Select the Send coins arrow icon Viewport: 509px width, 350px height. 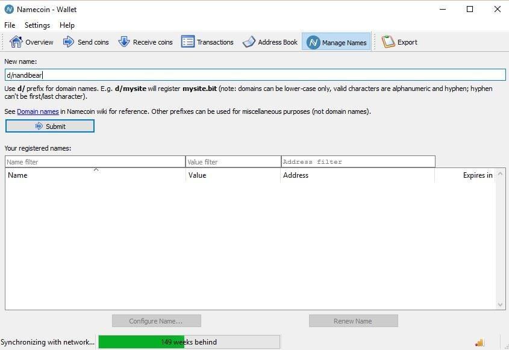tap(69, 42)
